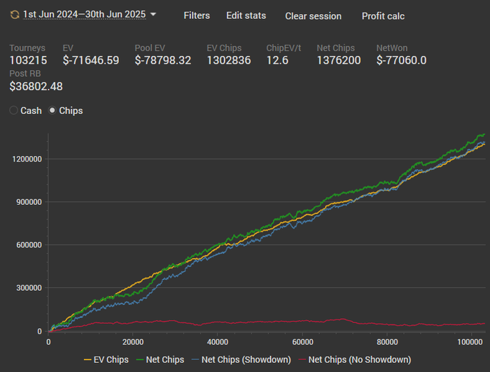Open Profit calc
This screenshot has width=490, height=372.
pyautogui.click(x=383, y=16)
